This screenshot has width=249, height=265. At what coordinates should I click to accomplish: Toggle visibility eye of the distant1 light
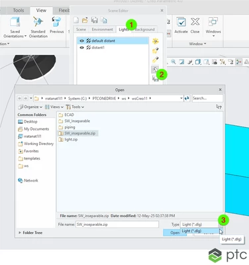81,48
